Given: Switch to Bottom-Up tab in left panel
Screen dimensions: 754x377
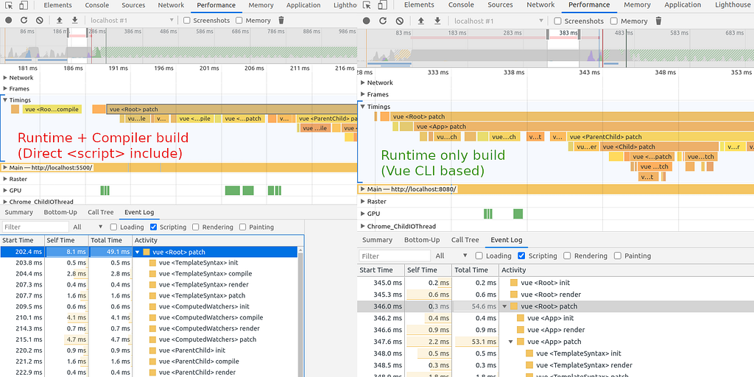Looking at the screenshot, I should tap(60, 212).
